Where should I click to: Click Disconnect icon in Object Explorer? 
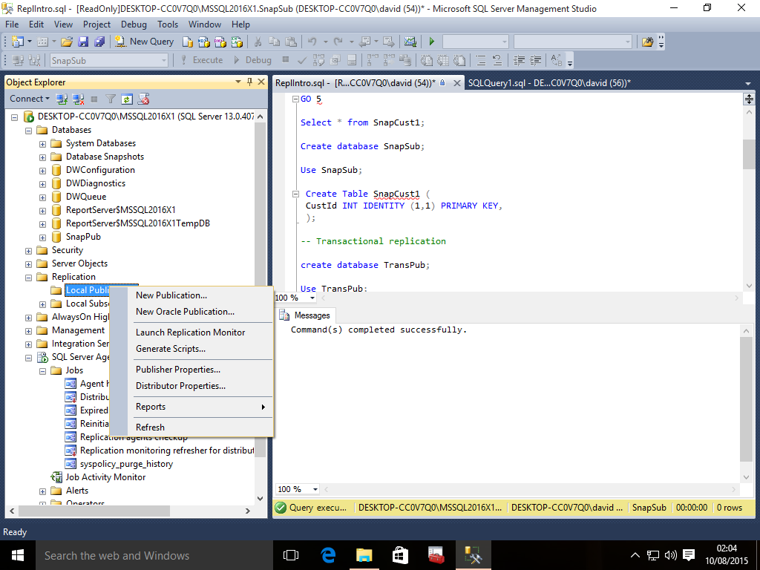tap(78, 99)
